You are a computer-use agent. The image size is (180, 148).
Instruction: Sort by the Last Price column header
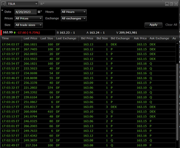[x=30, y=39]
